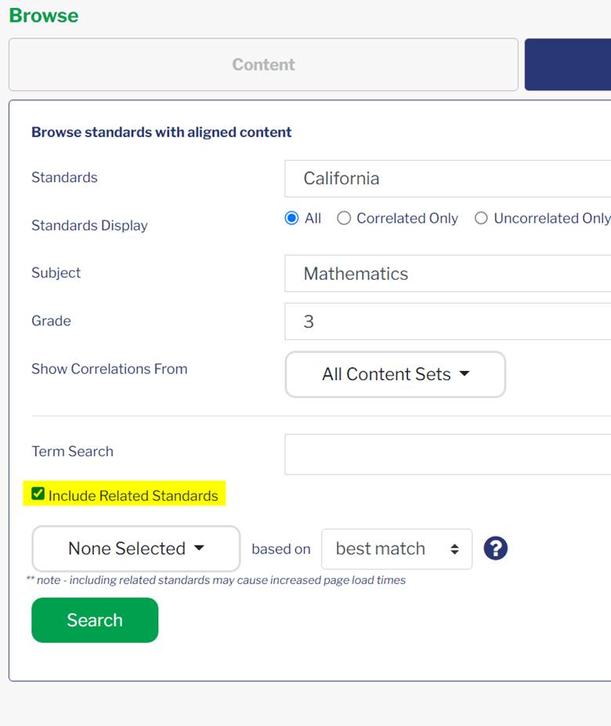The width and height of the screenshot is (611, 726).
Task: Select the All standards display radio button
Action: pos(291,218)
